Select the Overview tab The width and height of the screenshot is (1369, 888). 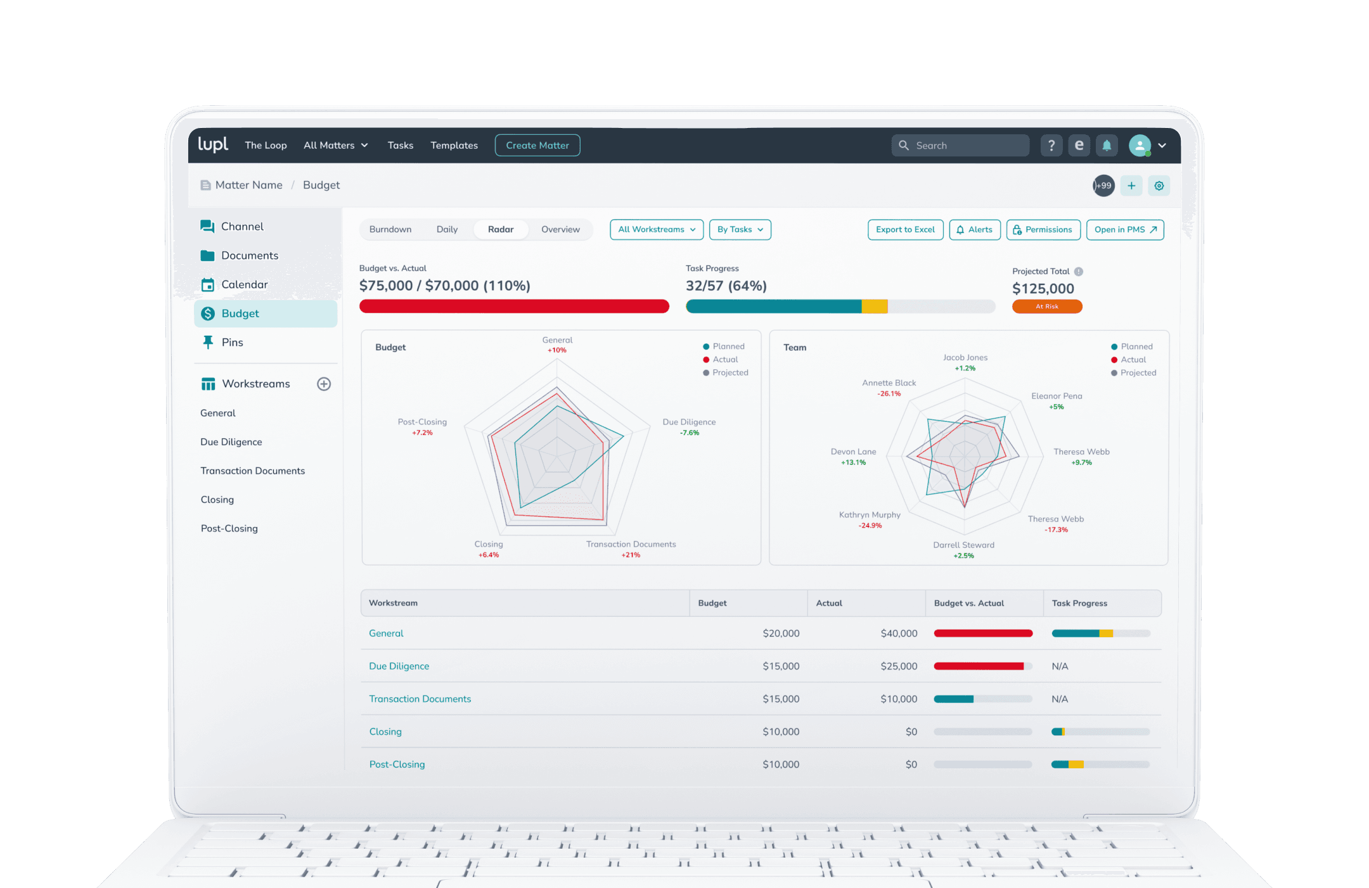pos(560,229)
